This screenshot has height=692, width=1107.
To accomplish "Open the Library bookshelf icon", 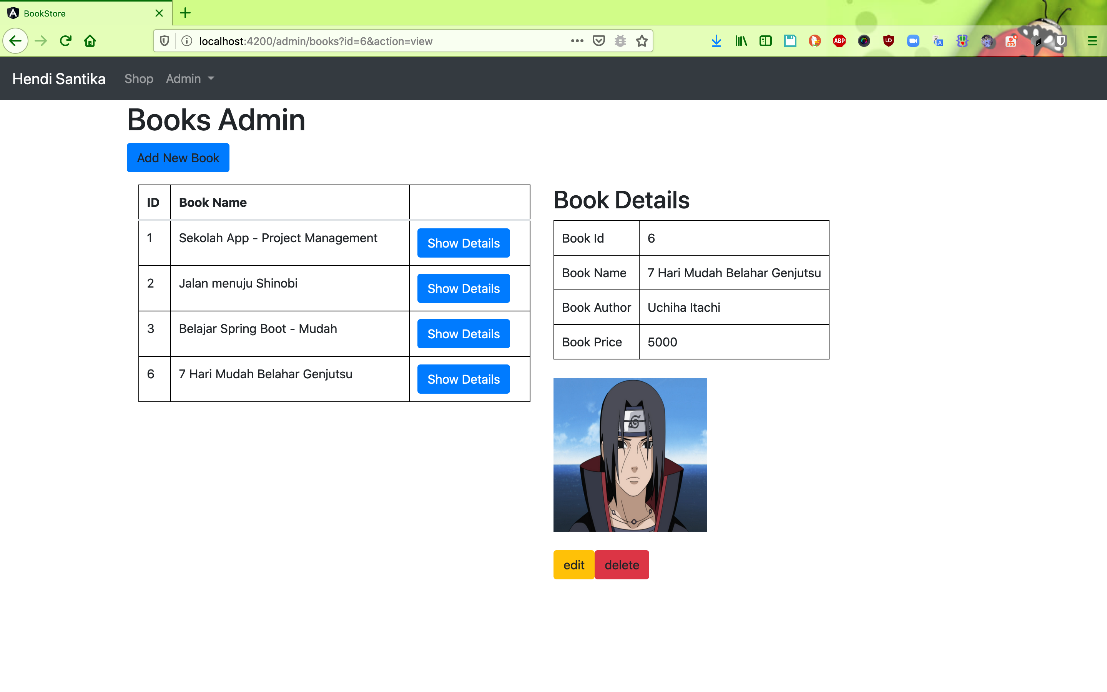I will coord(741,41).
